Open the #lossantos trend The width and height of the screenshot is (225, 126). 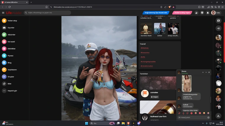[x=145, y=53]
